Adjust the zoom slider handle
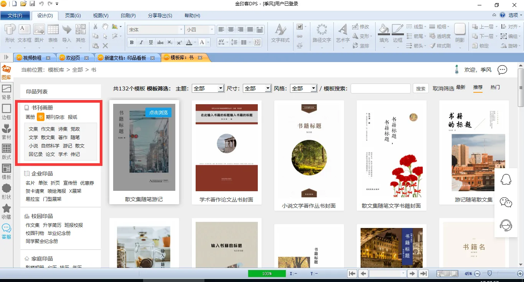Viewport: 524px width, 282px height. click(489, 273)
